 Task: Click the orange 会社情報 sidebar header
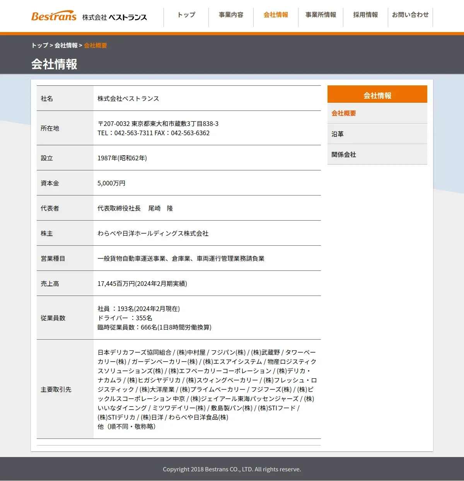(x=377, y=94)
